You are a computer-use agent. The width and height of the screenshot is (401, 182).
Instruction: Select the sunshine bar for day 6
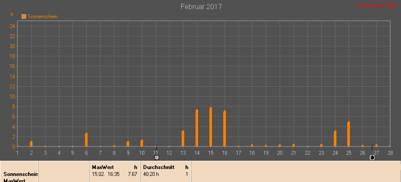click(86, 140)
